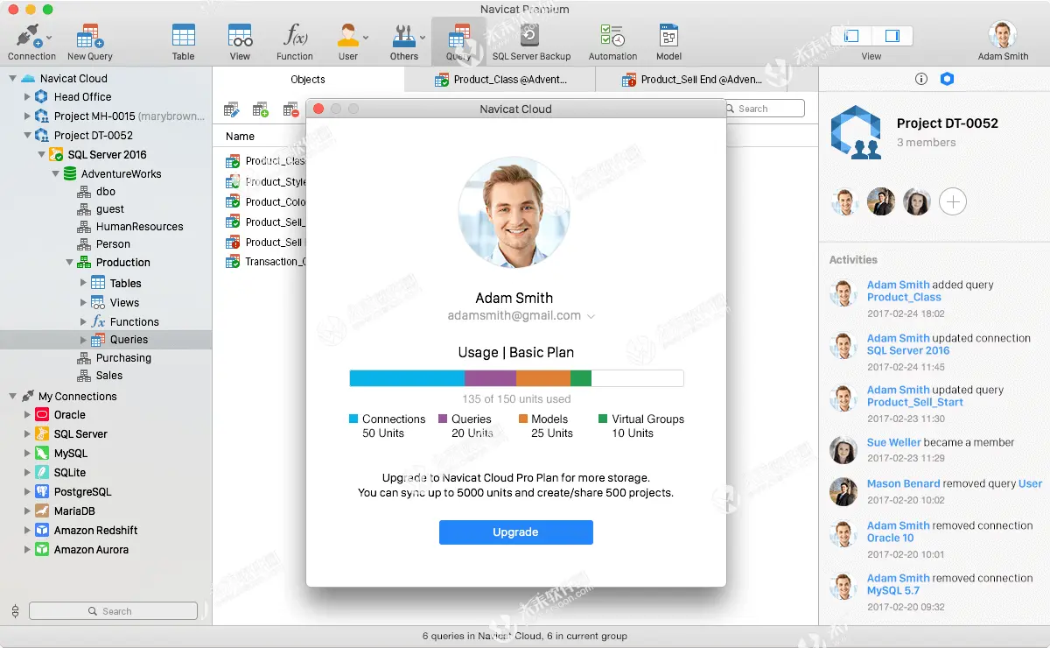Screen dimensions: 1050x648
Task: Click the sidebar Search field
Action: click(114, 611)
